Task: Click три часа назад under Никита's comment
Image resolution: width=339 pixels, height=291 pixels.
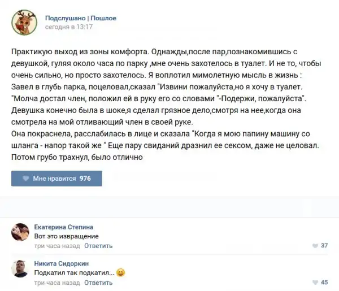Action: click(x=57, y=283)
